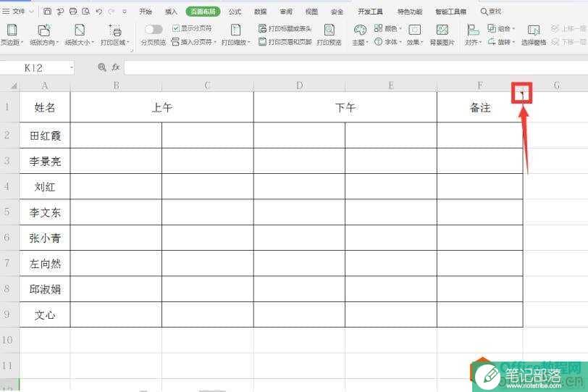588x392 pixels.
Task: Click the 姓名 header cell
Action: 45,107
